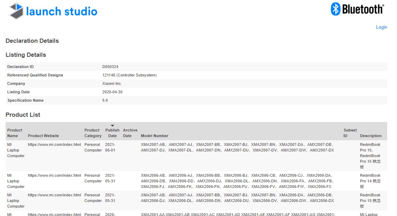Click MI Laptop Computer name in first row
The width and height of the screenshot is (397, 216).
[16, 150]
